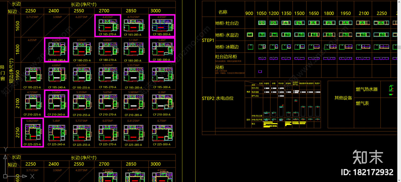
Task: Pick the CF 195-255-A layout drawing
Action: pos(82,74)
